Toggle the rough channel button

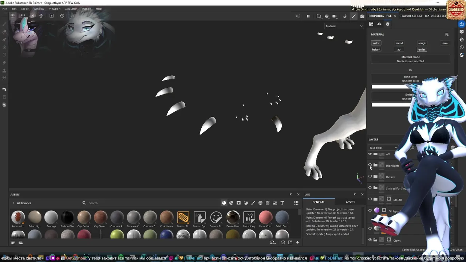pos(422,43)
